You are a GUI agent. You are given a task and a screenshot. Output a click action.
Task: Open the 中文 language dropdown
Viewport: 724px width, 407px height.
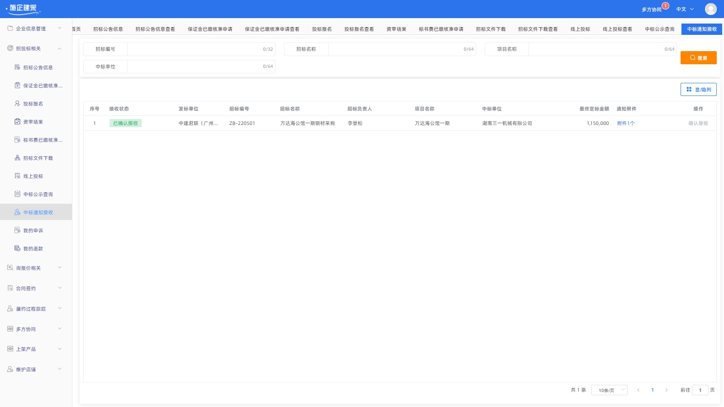[x=685, y=9]
